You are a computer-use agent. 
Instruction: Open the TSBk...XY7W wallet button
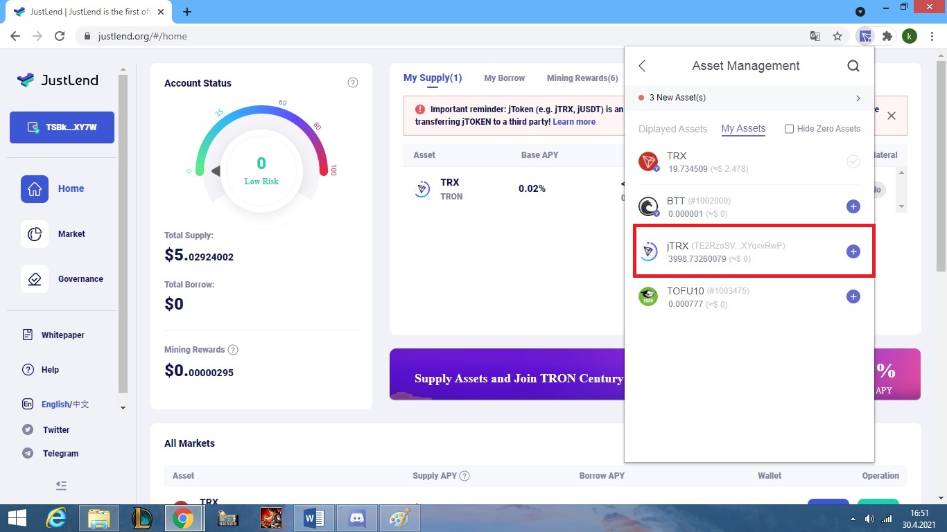coord(62,127)
